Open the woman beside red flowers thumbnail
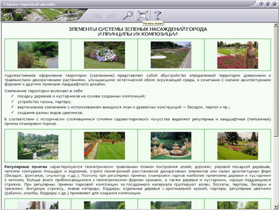The image size is (279, 210). click(x=237, y=55)
